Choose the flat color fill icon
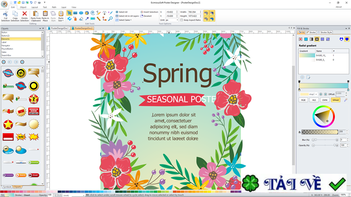 pos(306,39)
